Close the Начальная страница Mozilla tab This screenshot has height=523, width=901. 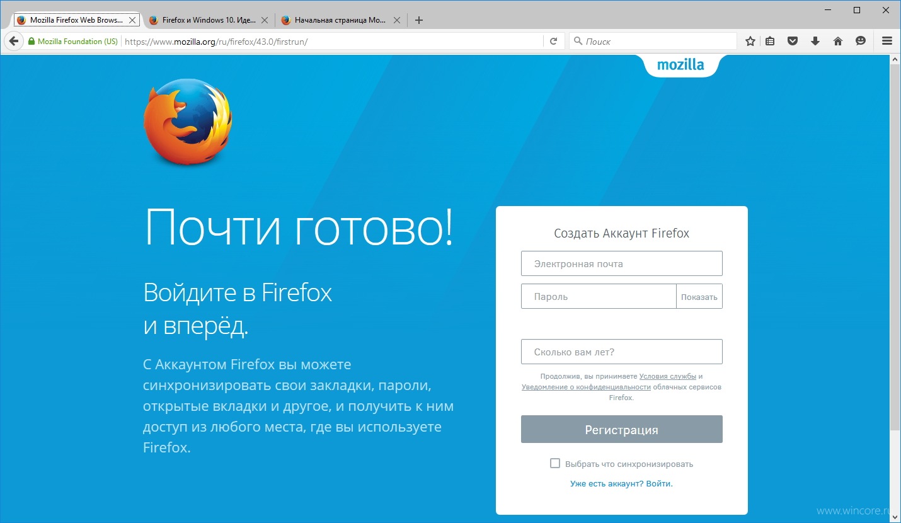pyautogui.click(x=397, y=20)
